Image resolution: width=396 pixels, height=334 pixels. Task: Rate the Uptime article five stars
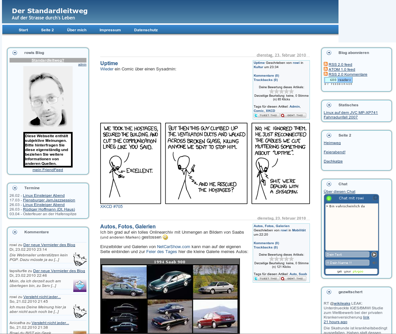[291, 91]
